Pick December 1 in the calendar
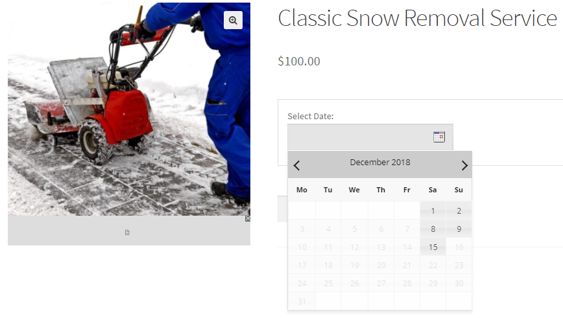 click(433, 210)
